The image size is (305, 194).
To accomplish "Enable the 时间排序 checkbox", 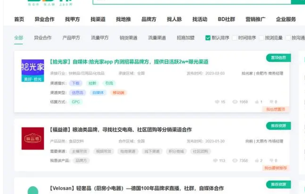I will 234,38.
